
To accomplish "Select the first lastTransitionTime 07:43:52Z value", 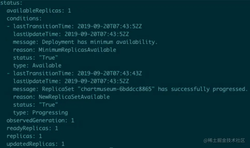I will (110, 26).
